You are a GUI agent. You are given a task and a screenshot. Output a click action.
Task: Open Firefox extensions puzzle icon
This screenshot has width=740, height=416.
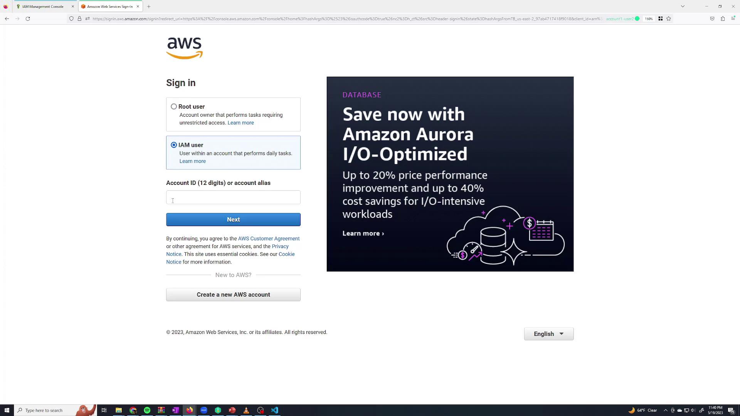723,18
